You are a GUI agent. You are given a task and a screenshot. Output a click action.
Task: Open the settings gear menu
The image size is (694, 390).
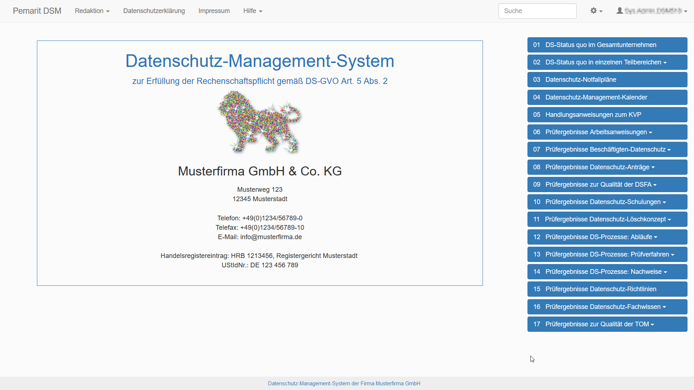pos(596,11)
